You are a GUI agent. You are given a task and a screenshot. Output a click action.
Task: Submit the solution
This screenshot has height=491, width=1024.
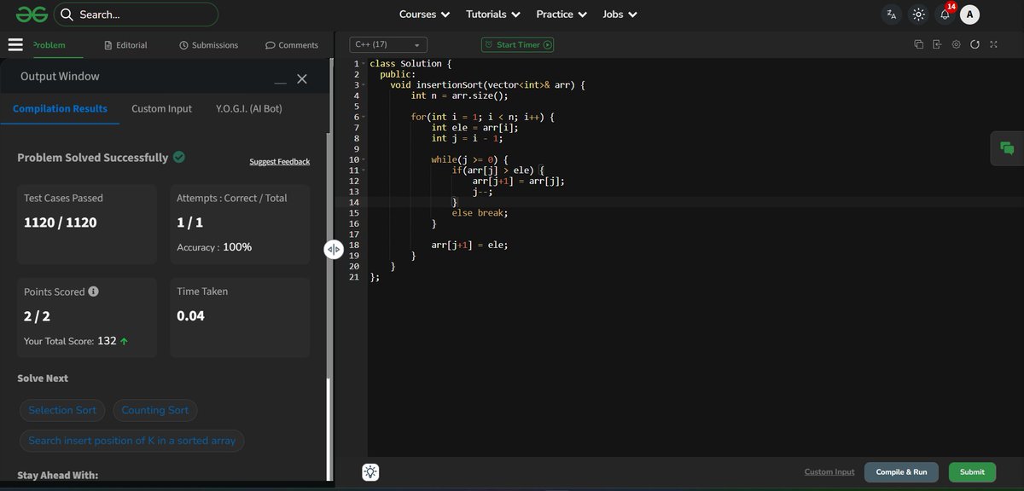(971, 471)
